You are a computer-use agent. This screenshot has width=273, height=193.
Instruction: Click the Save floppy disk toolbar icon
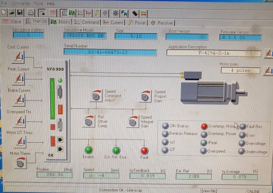[x=20, y=13]
